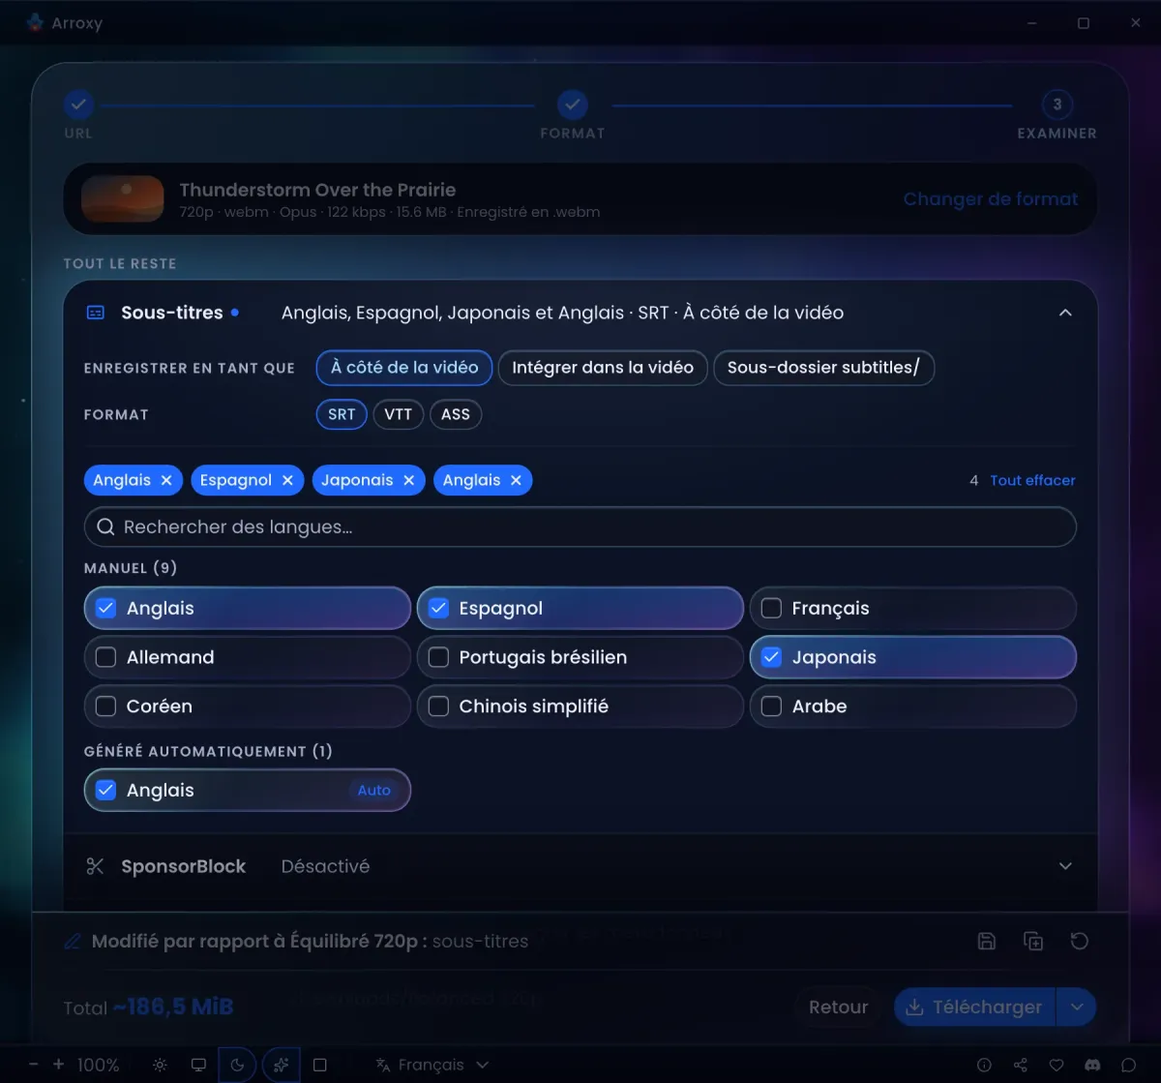Click the square icon in bottom bar
The image size is (1161, 1083).
320,1065
